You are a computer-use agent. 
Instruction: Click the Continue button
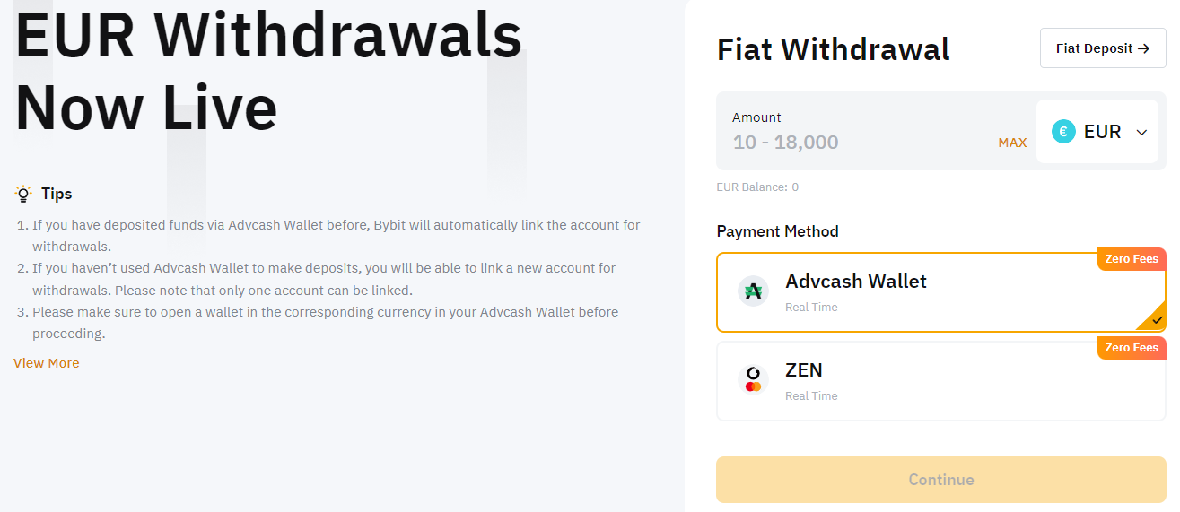[x=941, y=480]
